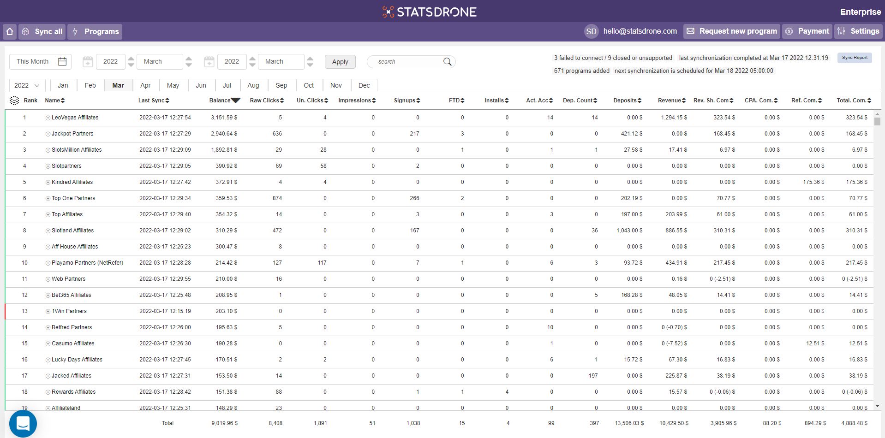The height and width of the screenshot is (438, 885).
Task: Click the table scrollbar up arrow
Action: (x=877, y=114)
